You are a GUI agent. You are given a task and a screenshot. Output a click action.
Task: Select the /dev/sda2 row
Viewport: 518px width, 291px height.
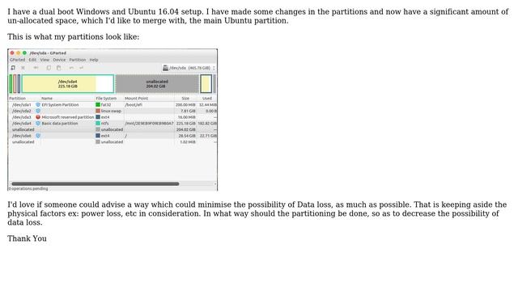113,111
